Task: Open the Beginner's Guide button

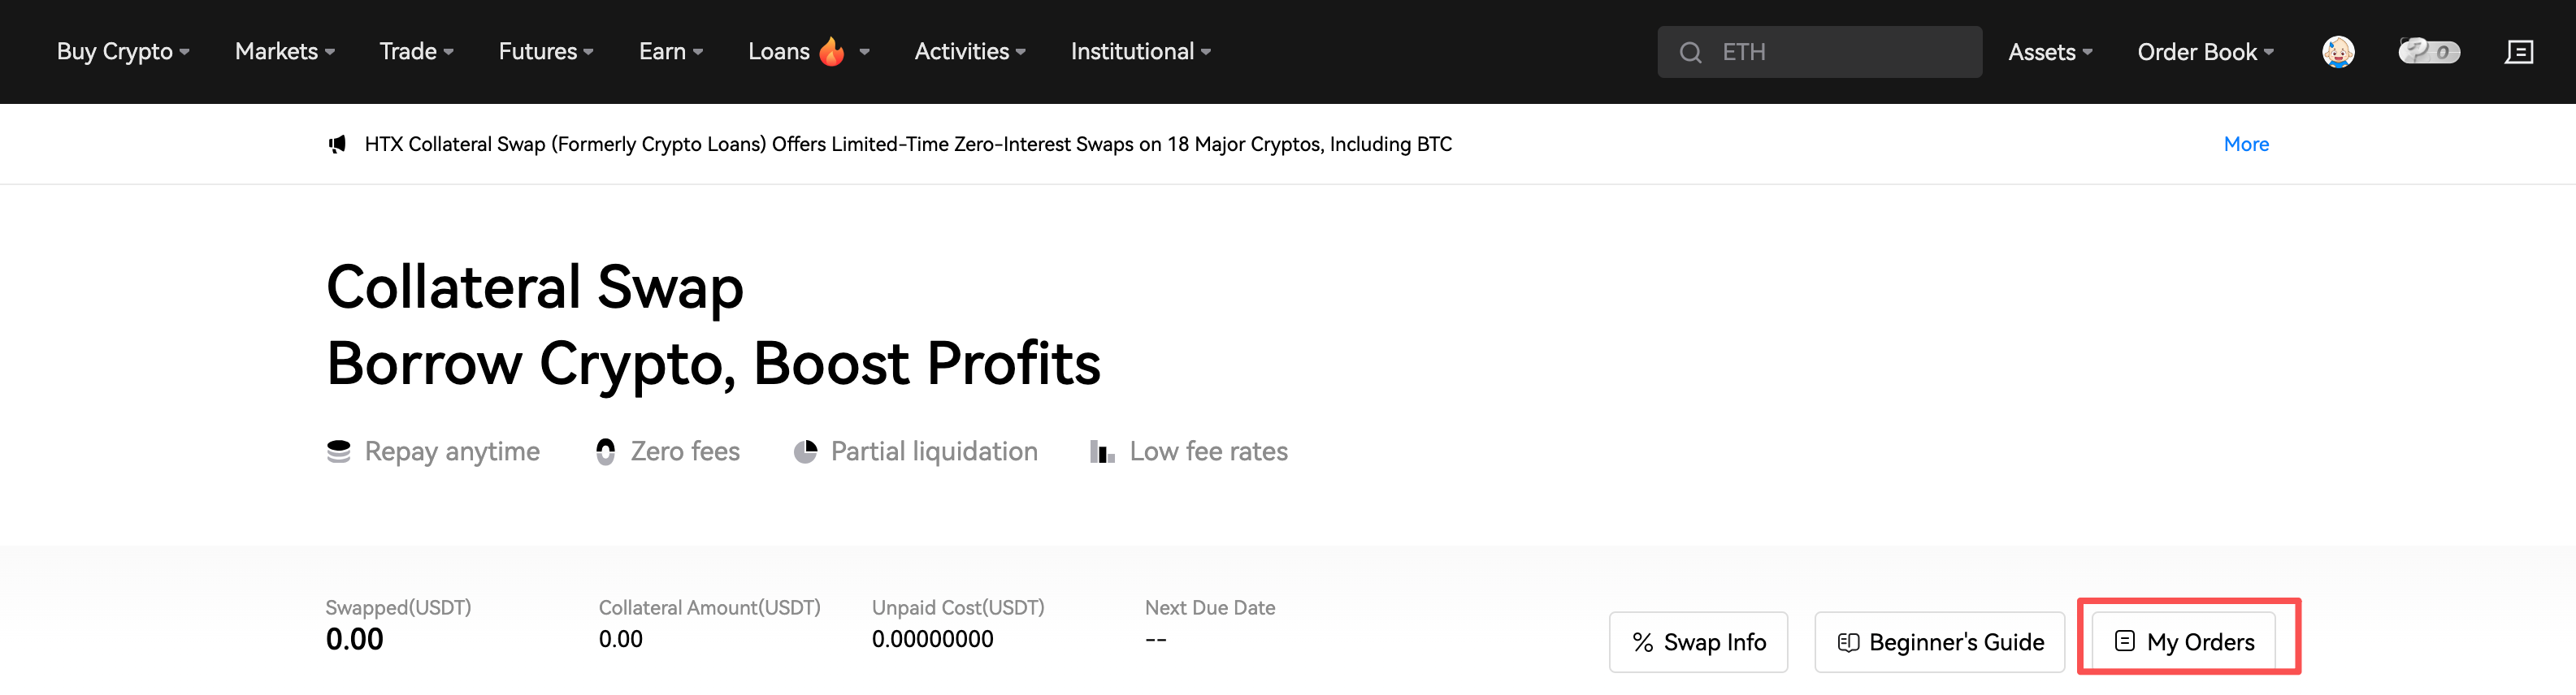Action: click(x=1939, y=642)
